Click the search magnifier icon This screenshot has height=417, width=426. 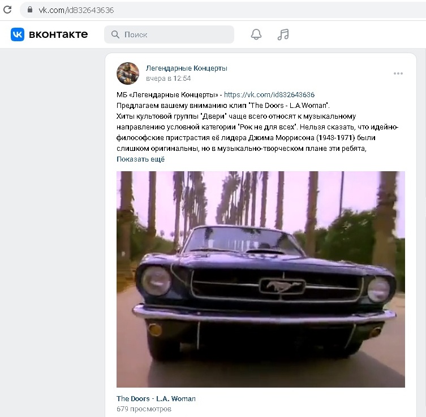[115, 34]
